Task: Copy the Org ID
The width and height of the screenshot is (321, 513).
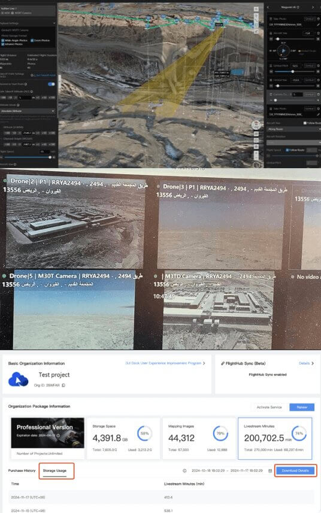Action: coord(63,385)
